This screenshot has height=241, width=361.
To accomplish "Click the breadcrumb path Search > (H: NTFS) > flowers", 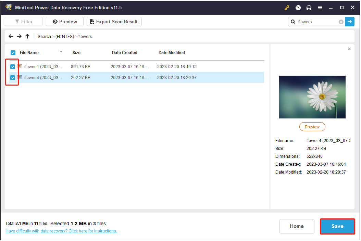I will 65,37.
